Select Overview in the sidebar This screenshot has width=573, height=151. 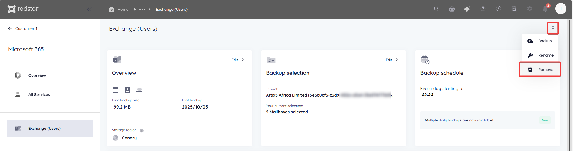click(37, 75)
